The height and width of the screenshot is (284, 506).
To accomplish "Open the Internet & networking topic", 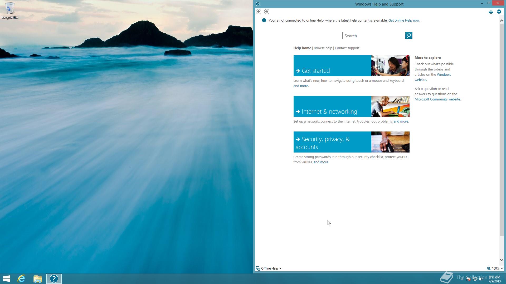I will 332,106.
